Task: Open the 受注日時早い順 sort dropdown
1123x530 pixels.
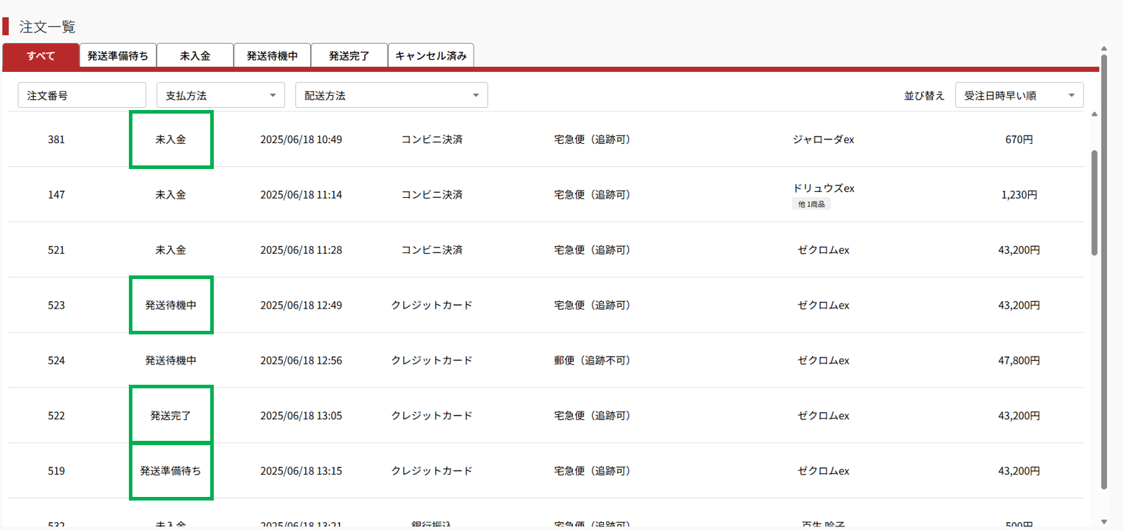Action: 1019,96
